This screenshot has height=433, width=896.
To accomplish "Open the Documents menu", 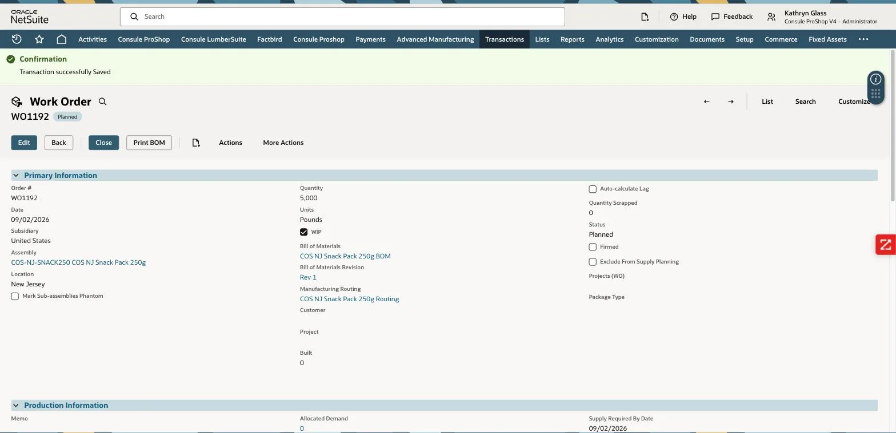I will 707,39.
